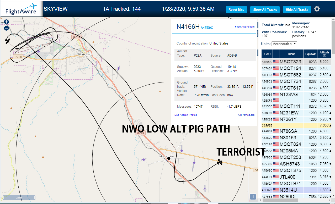335x204 pixels.
Task: Select the highlighted 2686BE row
Action: (x=296, y=125)
